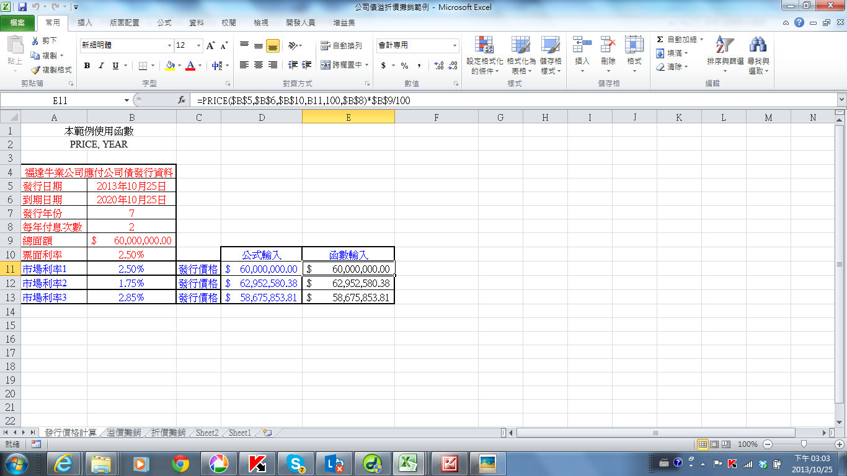
Task: Click the decrease indent icon
Action: pyautogui.click(x=293, y=65)
